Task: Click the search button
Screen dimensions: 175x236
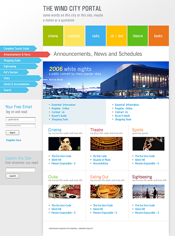Action: tap(13, 176)
